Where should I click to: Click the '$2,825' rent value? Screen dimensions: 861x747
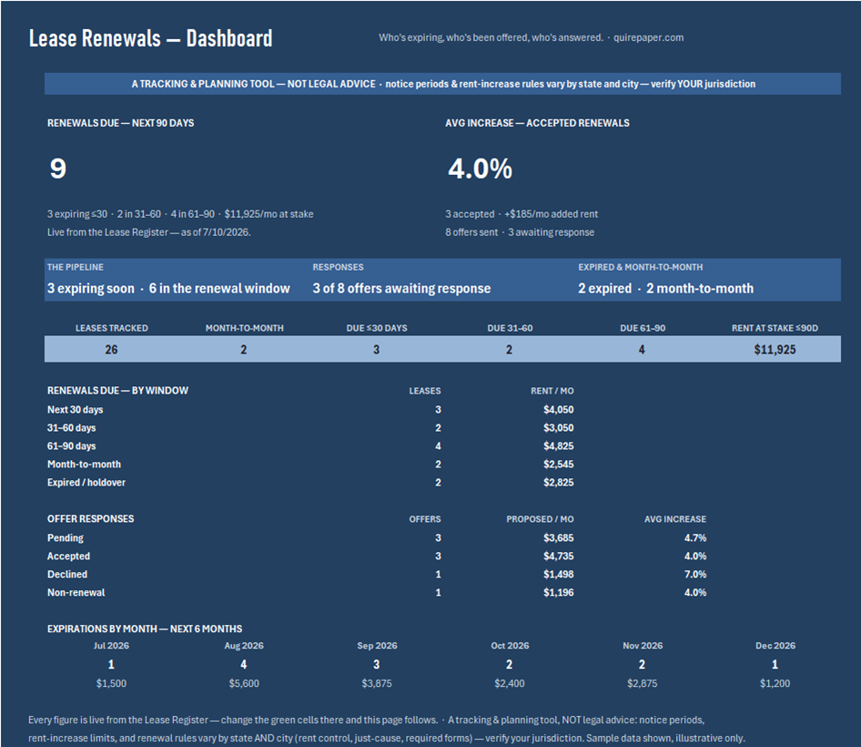click(559, 482)
